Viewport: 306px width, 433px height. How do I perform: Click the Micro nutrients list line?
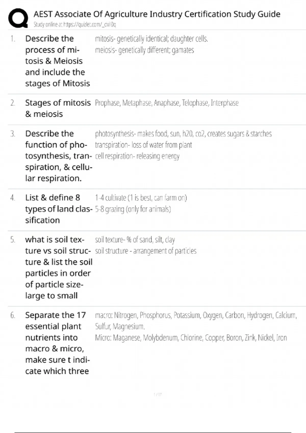pos(191,338)
